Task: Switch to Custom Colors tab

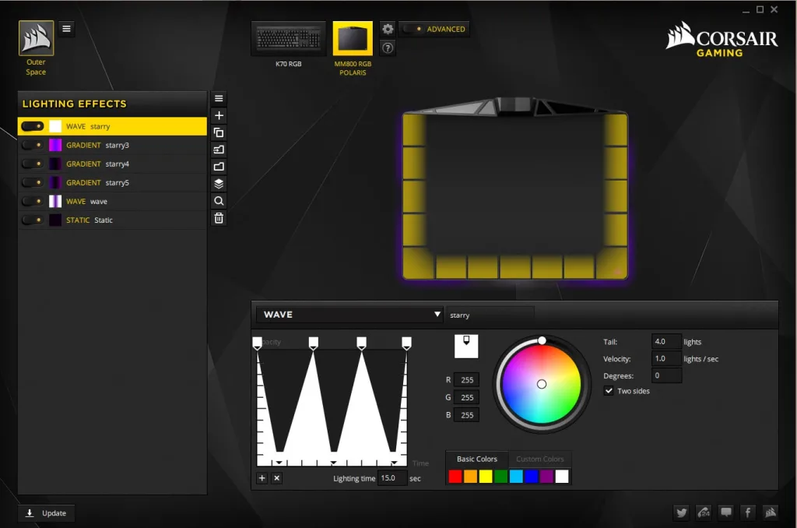Action: (540, 459)
